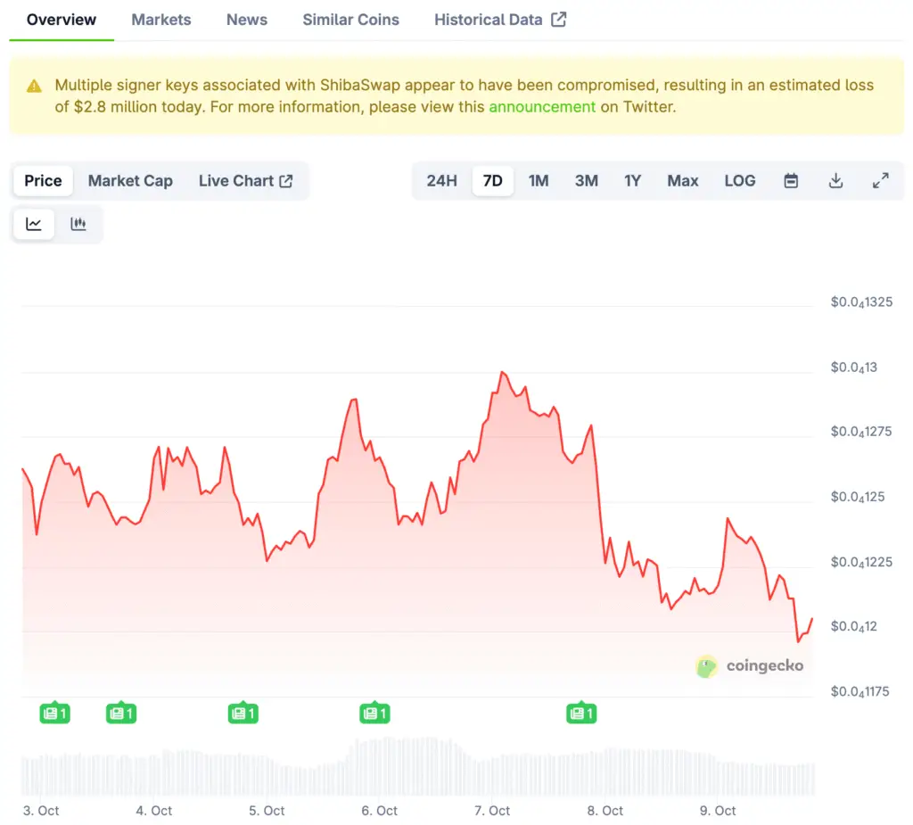This screenshot has height=825, width=913.
Task: Show the Max time range
Action: (x=682, y=181)
